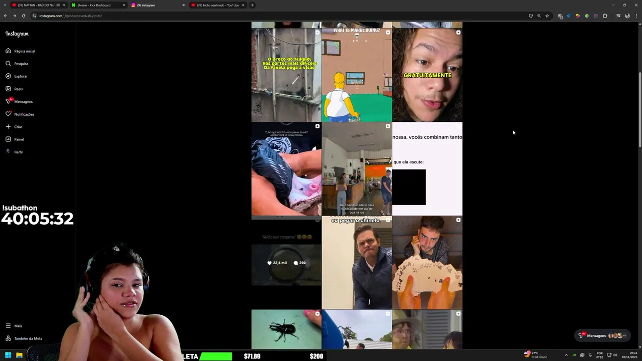Bookmark this page with the star
642x361 pixels.
[x=547, y=16]
